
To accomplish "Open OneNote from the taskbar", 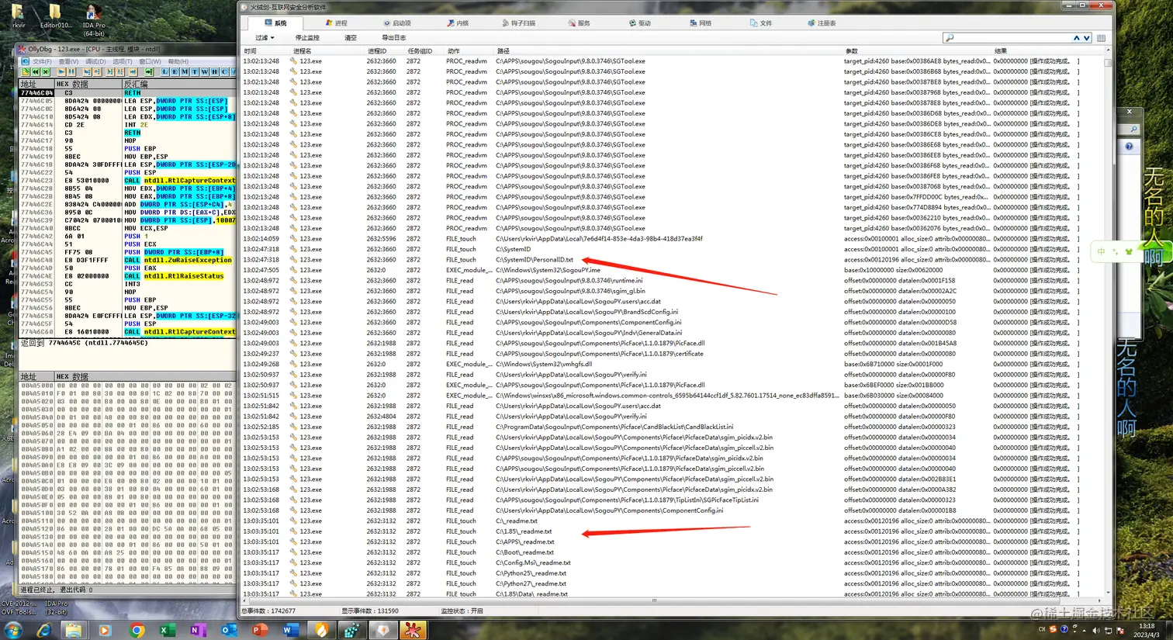I will [197, 631].
